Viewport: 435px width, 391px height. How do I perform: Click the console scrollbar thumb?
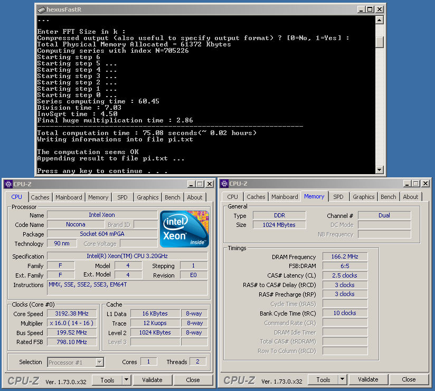tap(379, 42)
